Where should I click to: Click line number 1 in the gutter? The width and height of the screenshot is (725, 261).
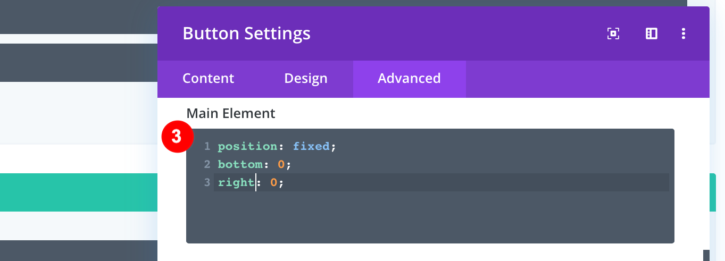click(207, 146)
